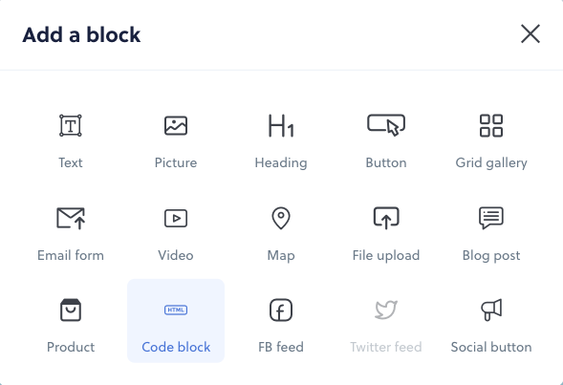Insert a Social button megaphone icon
This screenshot has height=385, width=563.
point(491,310)
